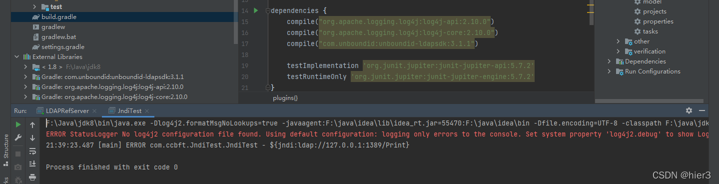Click the build.gradle file icon
The image size is (719, 184).
tap(36, 17)
